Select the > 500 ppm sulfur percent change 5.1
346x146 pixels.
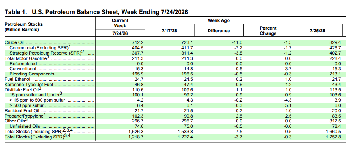(x=288, y=105)
